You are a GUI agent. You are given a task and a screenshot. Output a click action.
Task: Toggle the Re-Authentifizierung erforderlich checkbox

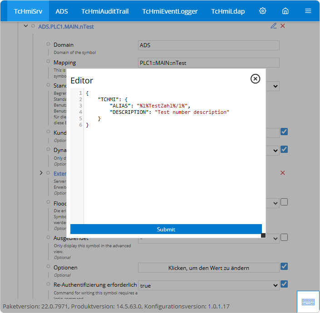tap(284, 284)
